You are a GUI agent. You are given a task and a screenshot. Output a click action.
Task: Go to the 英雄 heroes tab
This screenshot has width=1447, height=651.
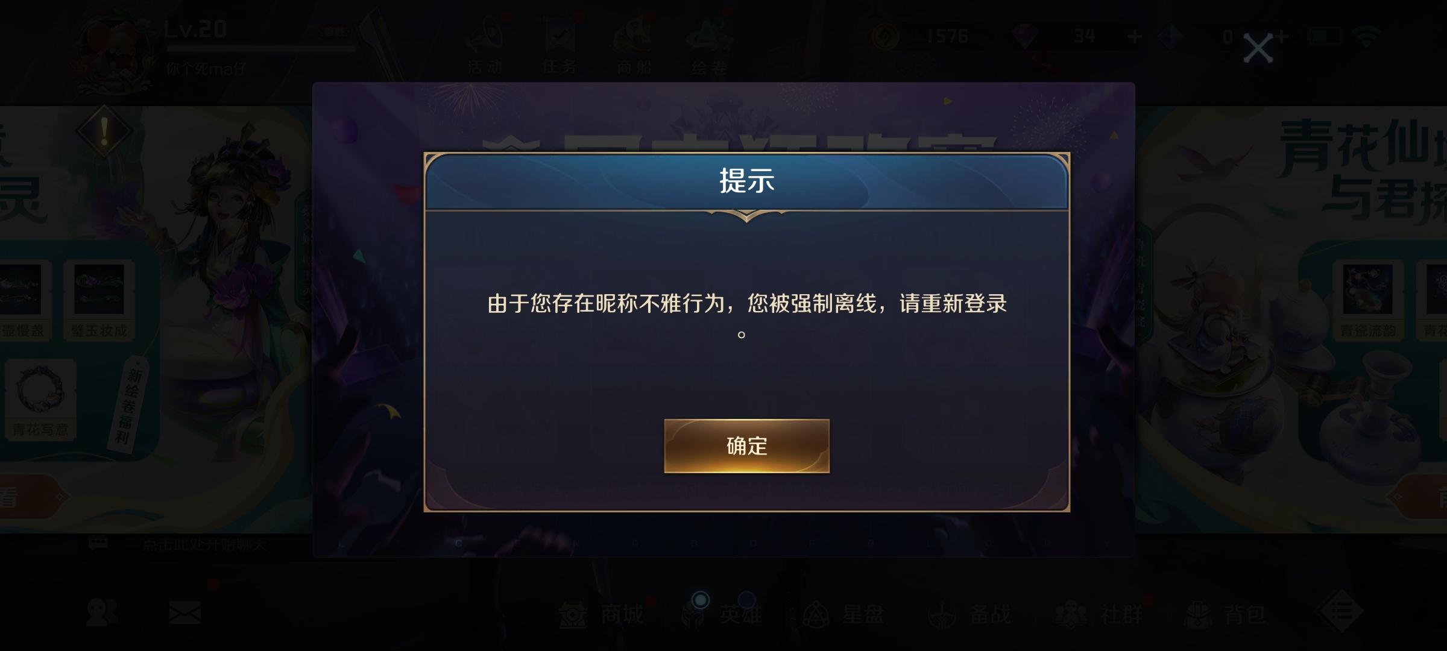point(722,615)
